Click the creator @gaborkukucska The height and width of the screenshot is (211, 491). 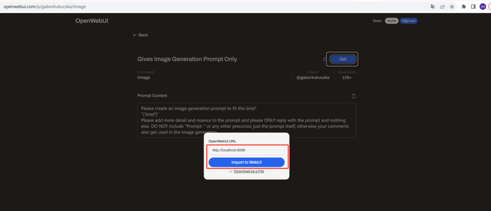point(313,78)
